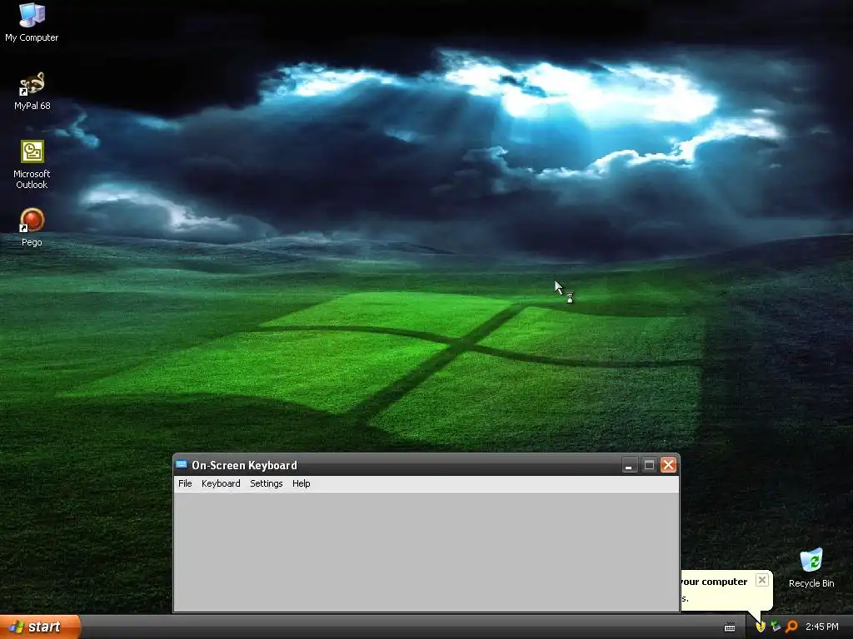Open the Start menu
Image resolution: width=853 pixels, height=639 pixels.
[39, 627]
